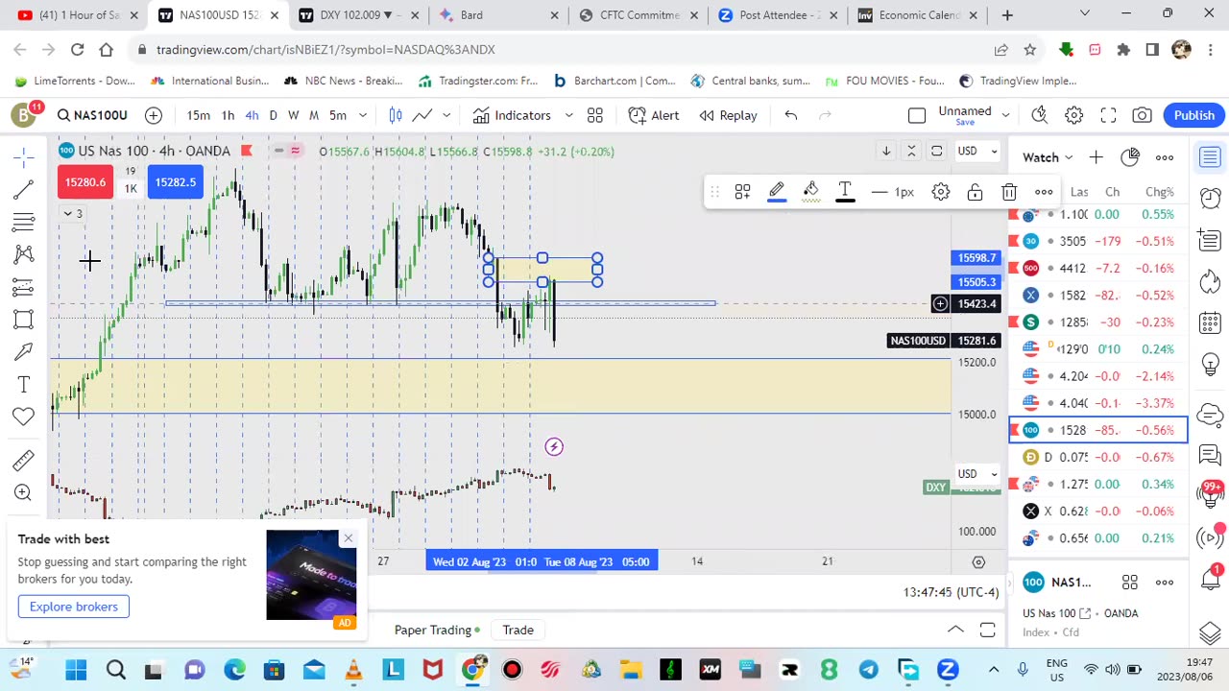Select the Text annotation tool
The image size is (1229, 691).
click(x=24, y=385)
